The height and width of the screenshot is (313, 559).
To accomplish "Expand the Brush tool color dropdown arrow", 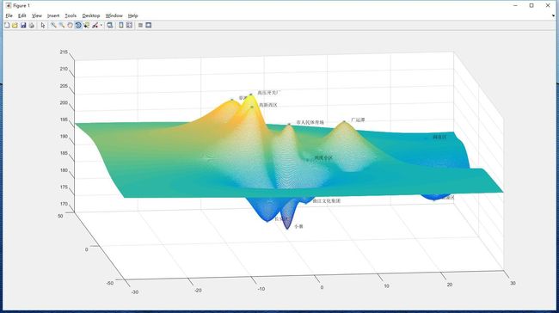I will (101, 25).
